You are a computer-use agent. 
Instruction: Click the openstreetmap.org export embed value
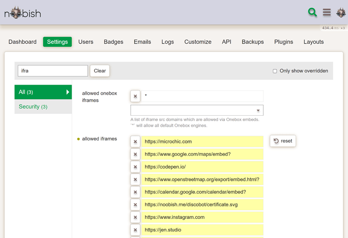click(202, 179)
